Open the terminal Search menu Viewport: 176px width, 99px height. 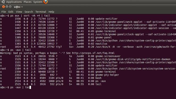[x=29, y=12]
